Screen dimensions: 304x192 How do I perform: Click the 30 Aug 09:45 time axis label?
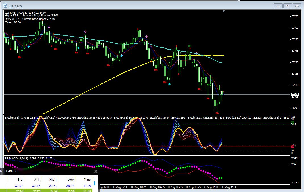(175, 187)
